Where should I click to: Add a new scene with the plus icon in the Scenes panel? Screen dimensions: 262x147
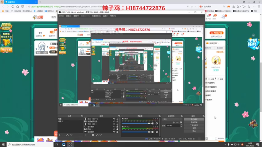(x=60, y=135)
